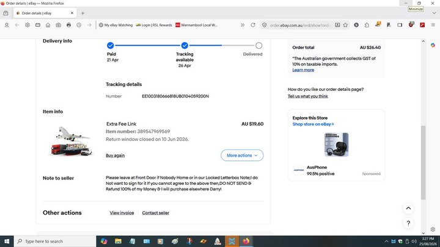Open Microsoft Copilot from the taskbar

coord(104,241)
